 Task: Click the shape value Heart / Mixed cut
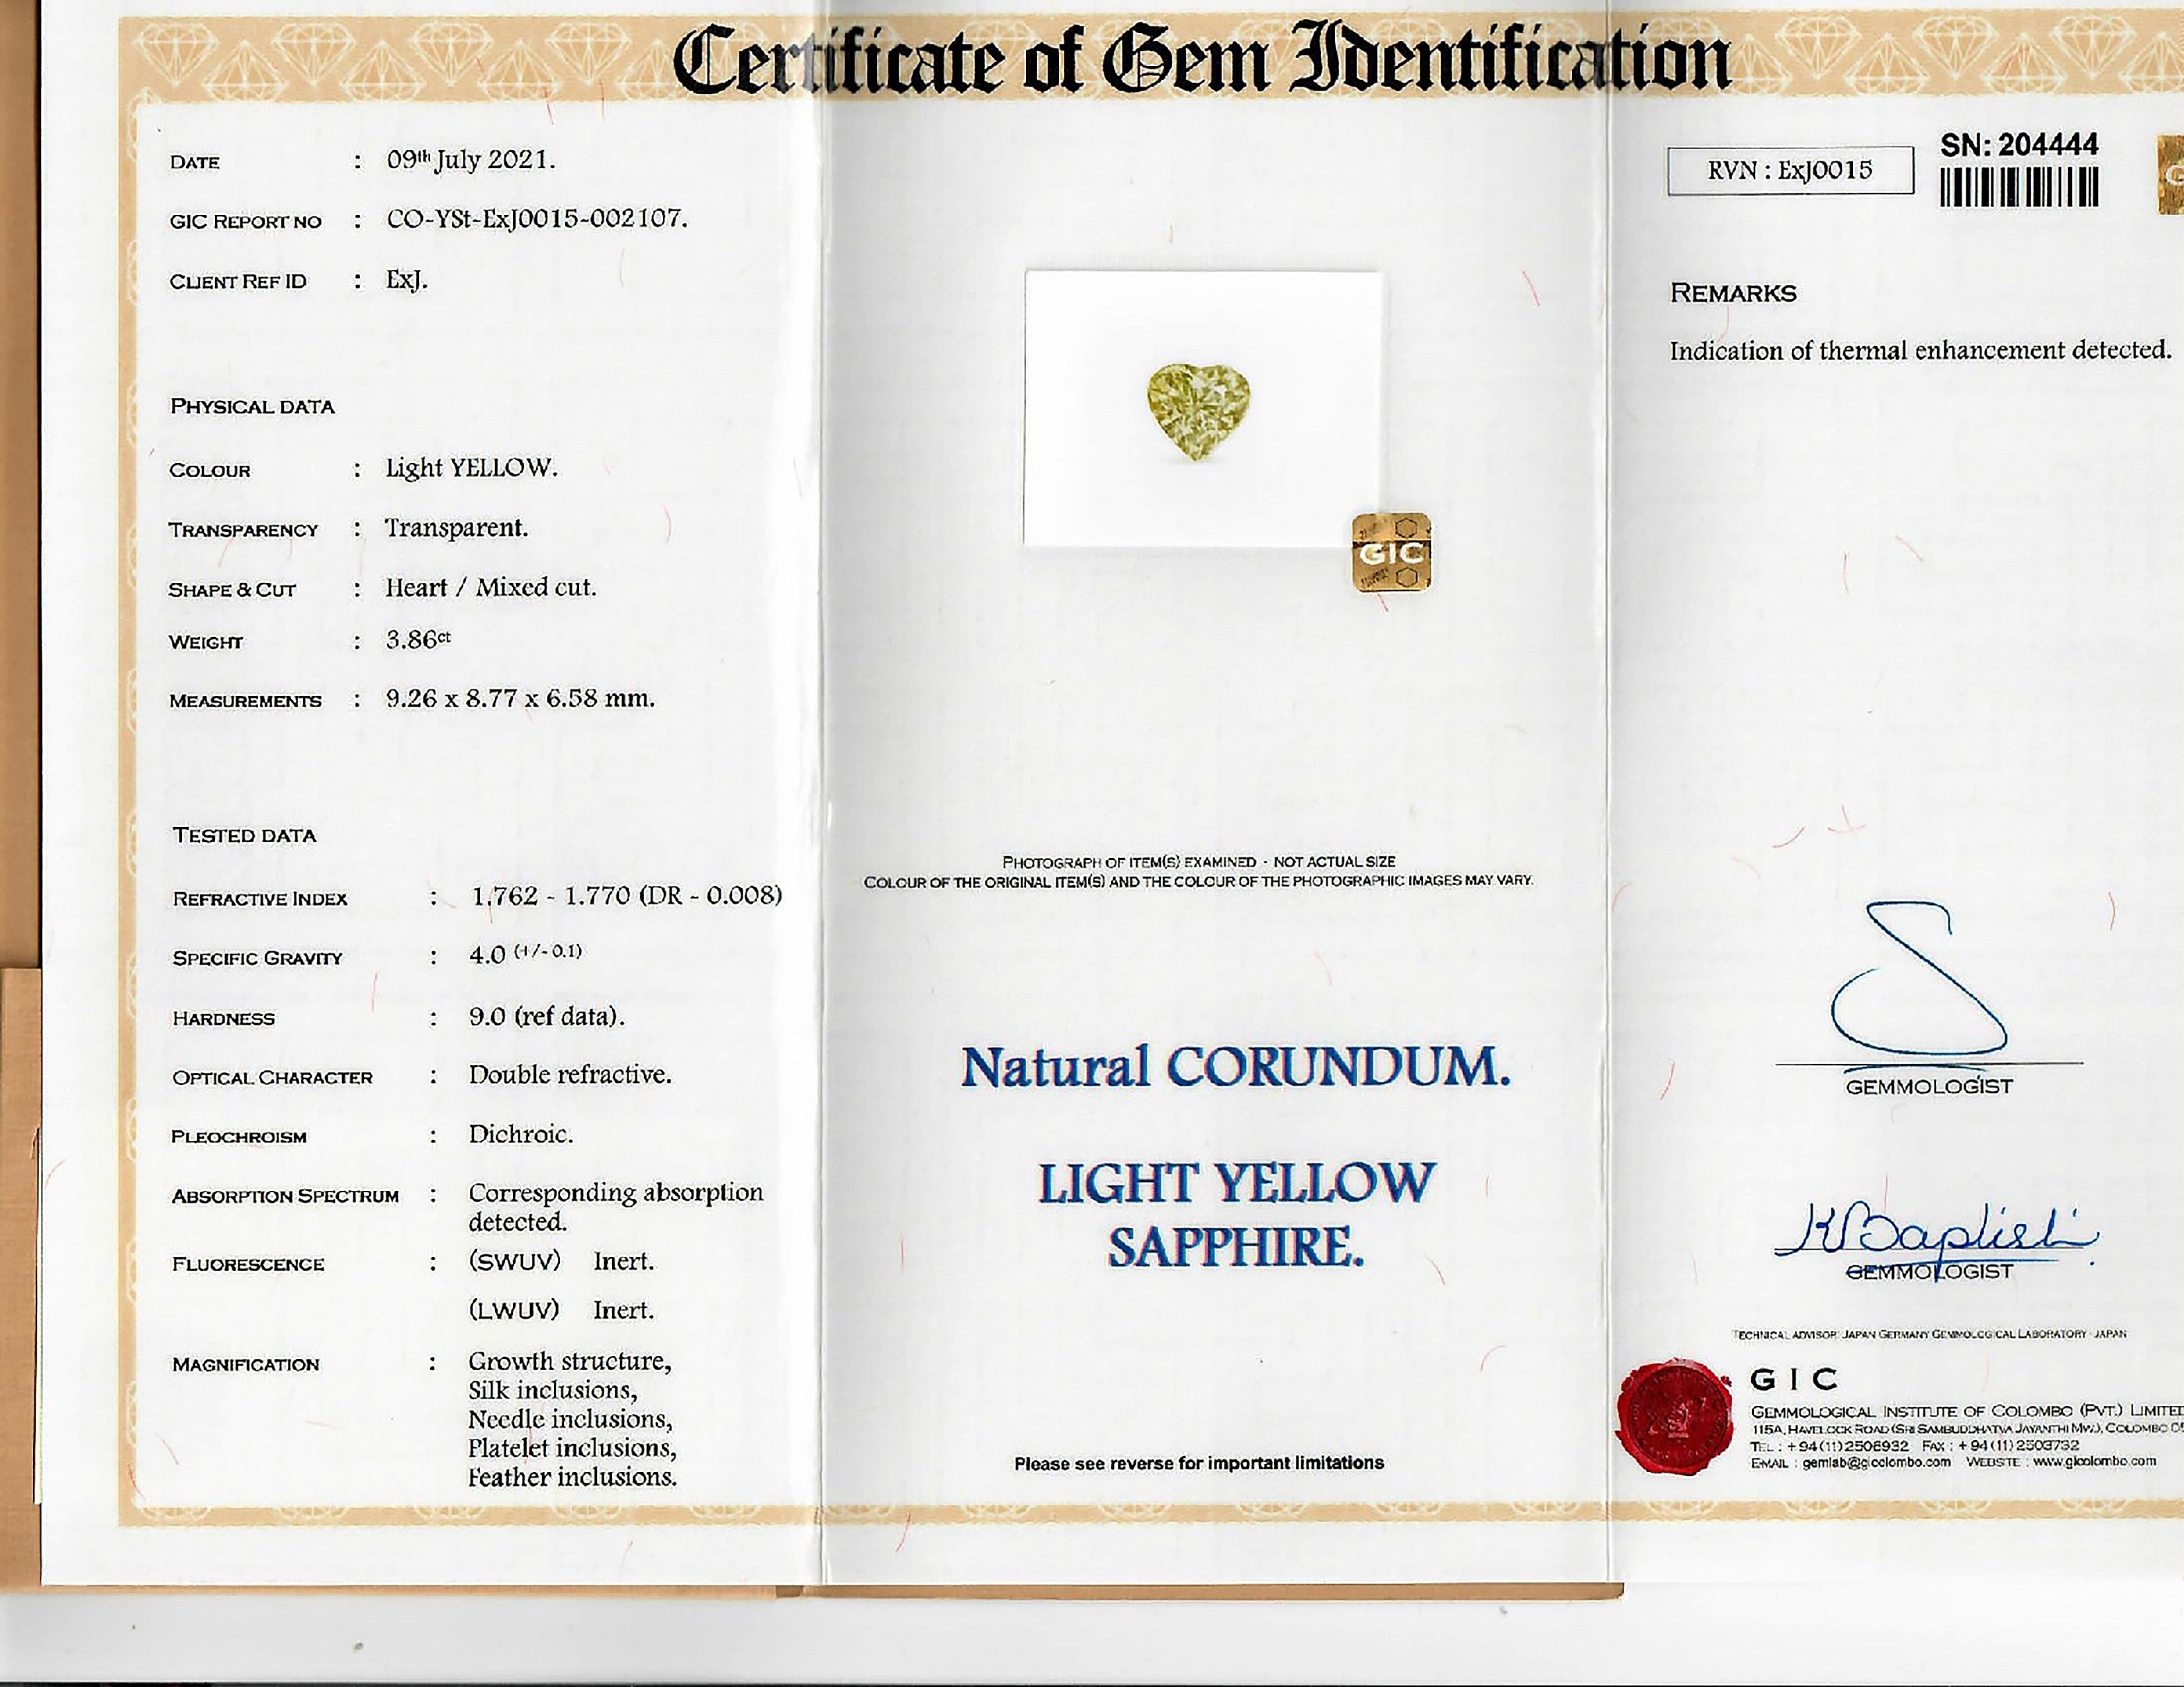(x=491, y=587)
